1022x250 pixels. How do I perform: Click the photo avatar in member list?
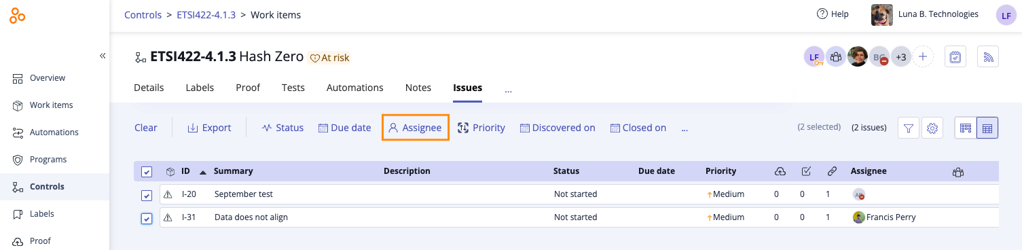(858, 57)
